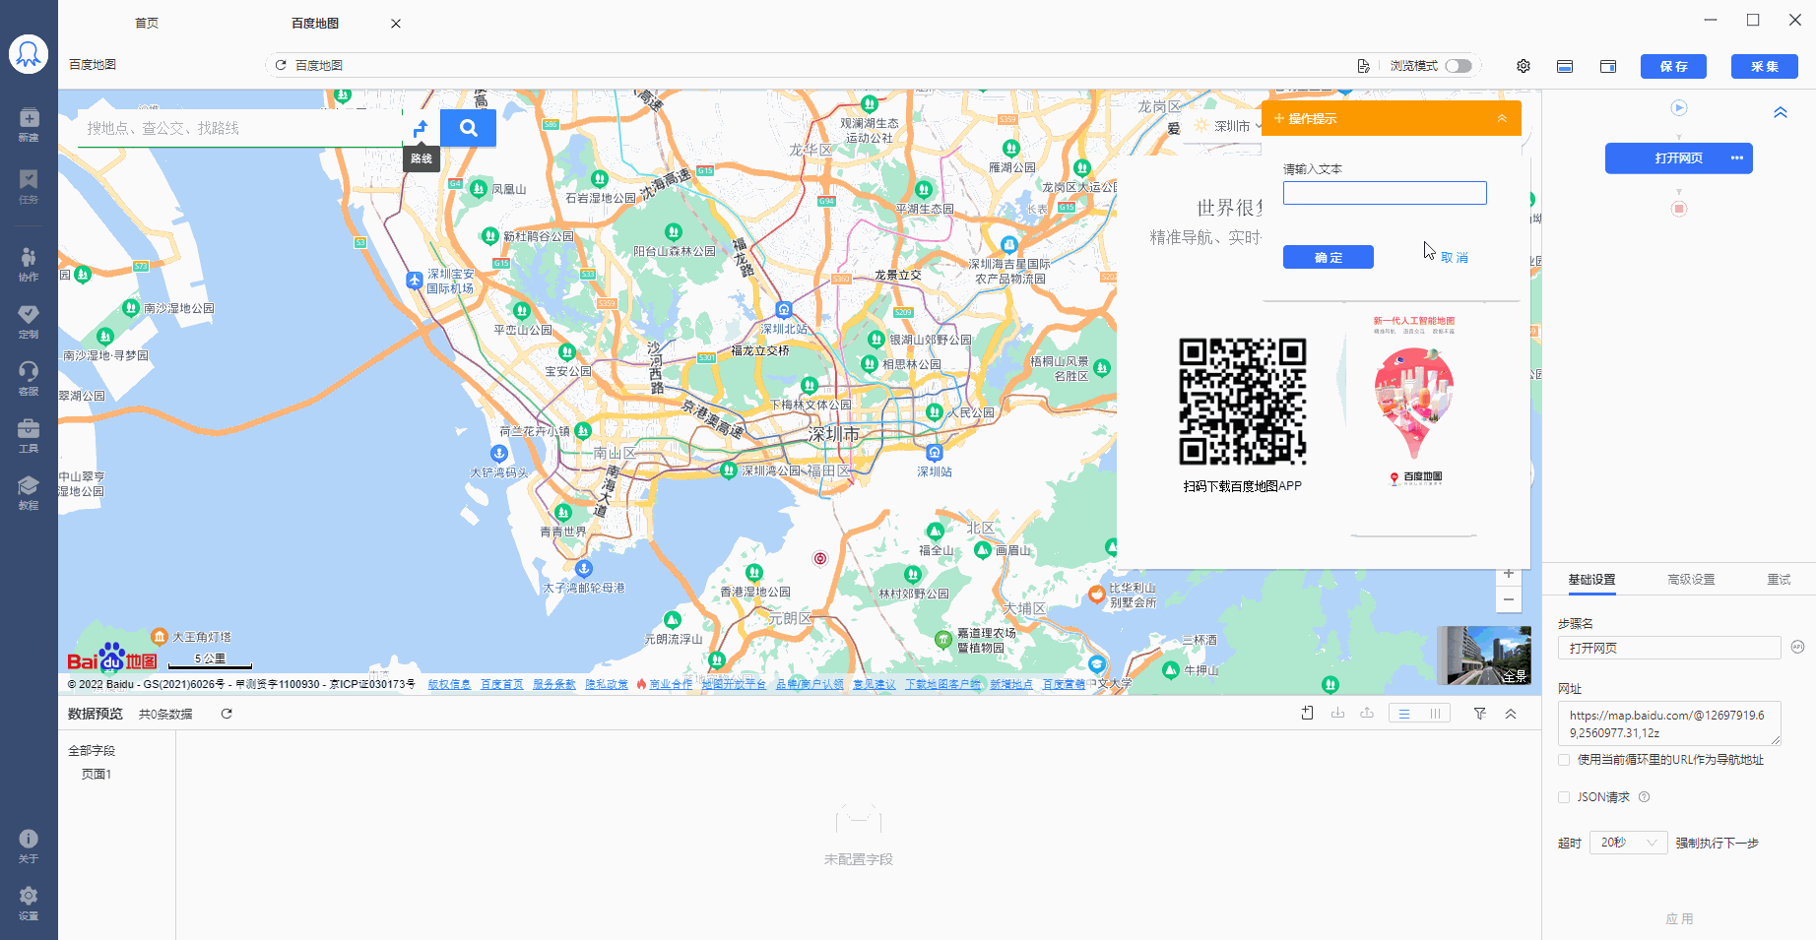1816x940 pixels.
Task: Click 取消 in the prompt dialog
Action: coord(1454,258)
